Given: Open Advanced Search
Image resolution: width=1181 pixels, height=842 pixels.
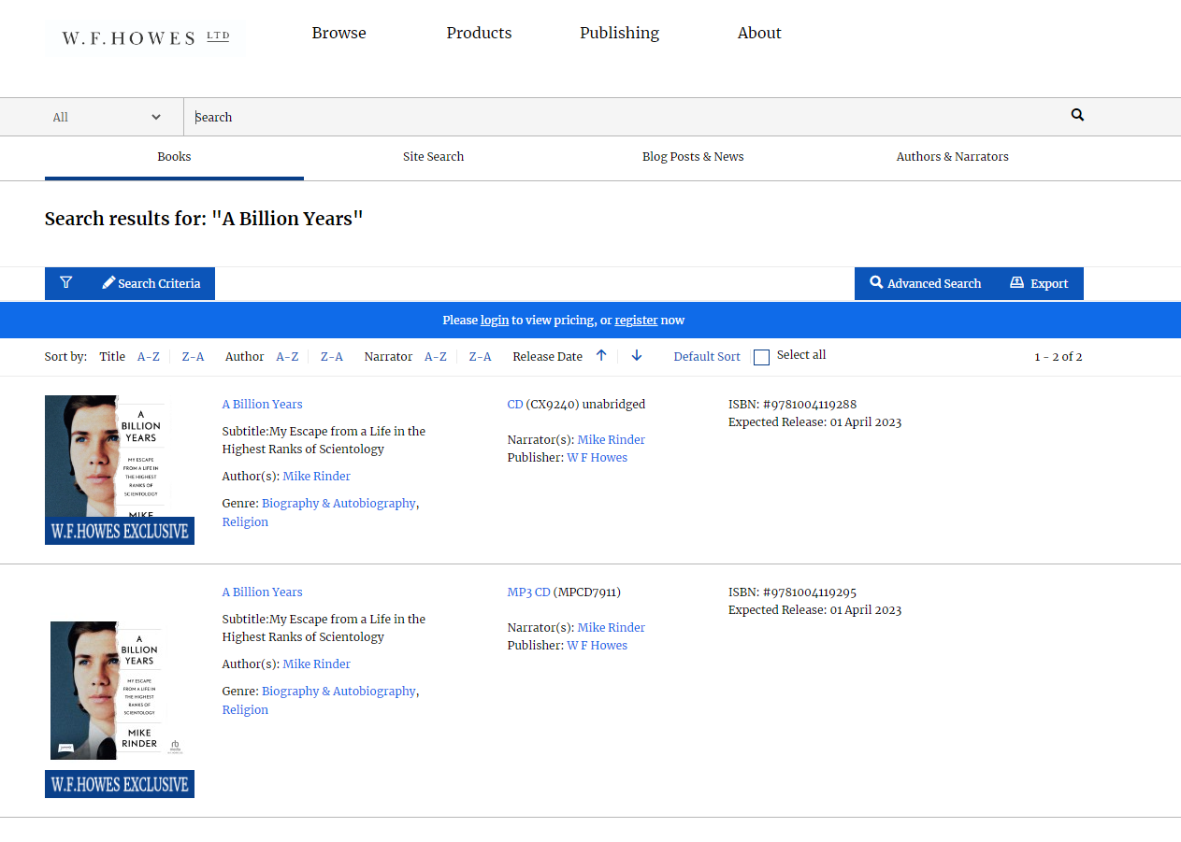Looking at the screenshot, I should pos(925,283).
